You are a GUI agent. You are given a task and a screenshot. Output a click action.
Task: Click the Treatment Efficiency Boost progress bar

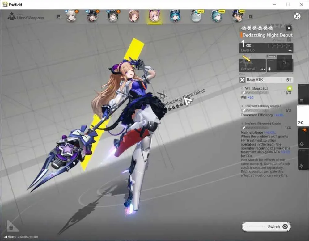[255, 110]
